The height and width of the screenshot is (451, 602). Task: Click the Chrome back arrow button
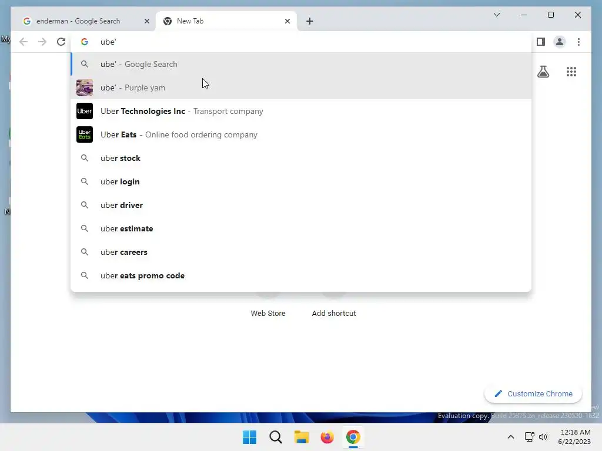pyautogui.click(x=24, y=42)
